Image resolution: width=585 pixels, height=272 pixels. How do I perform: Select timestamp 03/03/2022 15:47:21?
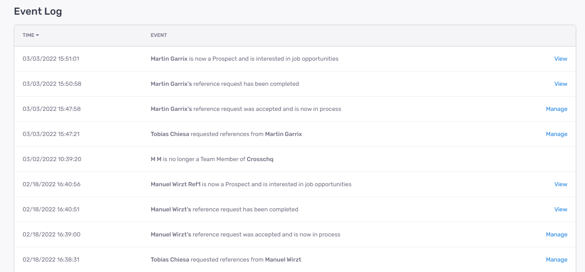point(51,134)
